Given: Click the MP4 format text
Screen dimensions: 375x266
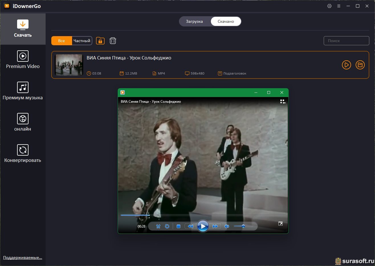Looking at the screenshot, I should [161, 73].
